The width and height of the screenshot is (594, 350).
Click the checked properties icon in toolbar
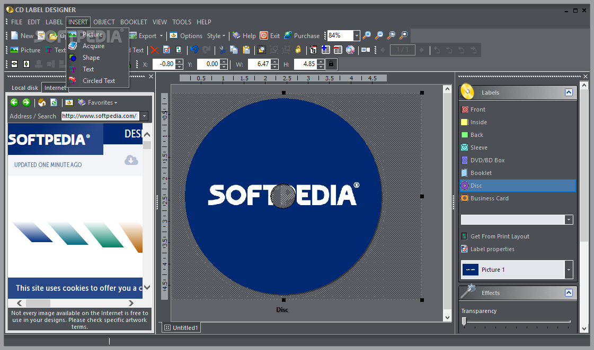(x=166, y=50)
